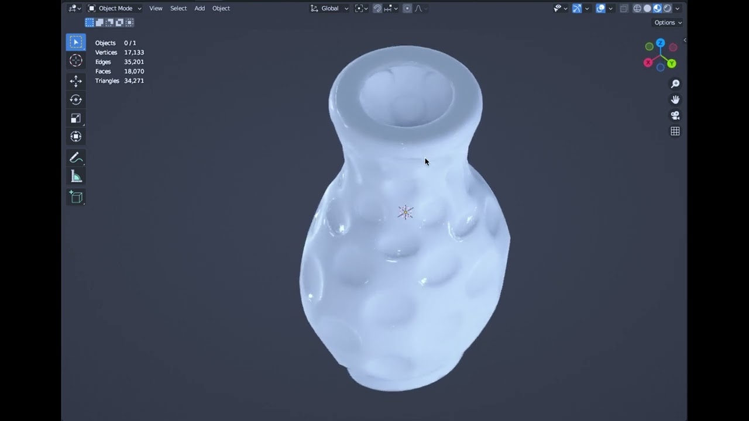Toggle proportional editing
This screenshot has width=749, height=421.
[407, 8]
